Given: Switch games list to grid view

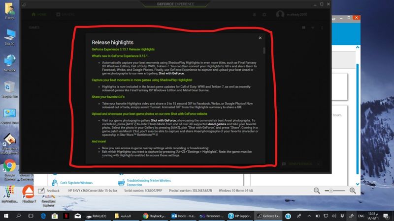Looking at the screenshot, I should pos(303,28).
